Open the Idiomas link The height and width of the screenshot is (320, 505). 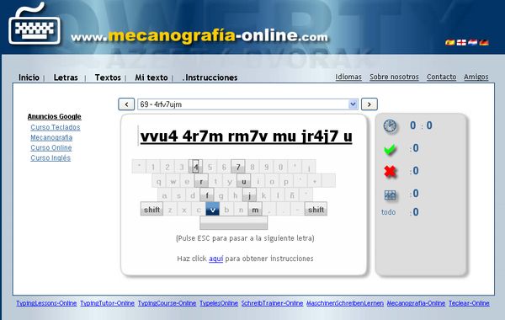click(348, 77)
